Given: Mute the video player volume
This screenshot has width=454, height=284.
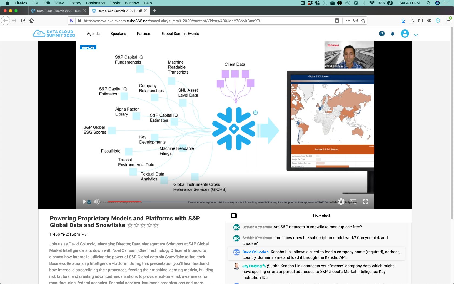Looking at the screenshot, I should (96, 202).
